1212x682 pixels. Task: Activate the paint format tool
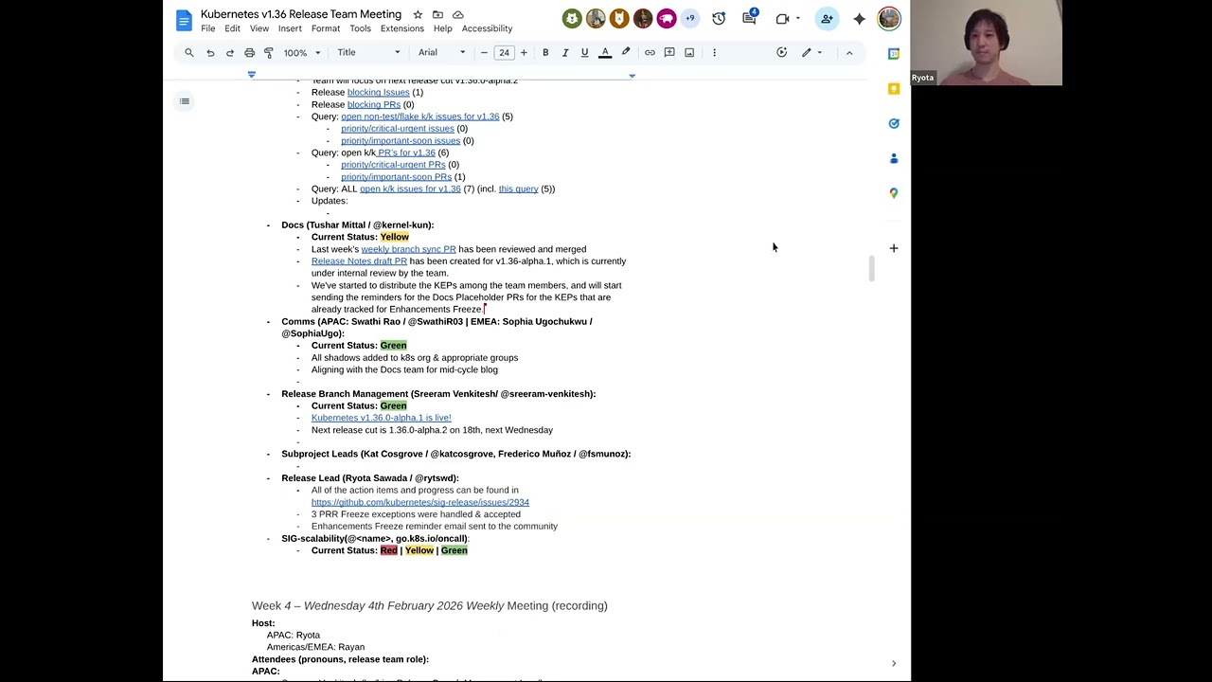[269, 53]
